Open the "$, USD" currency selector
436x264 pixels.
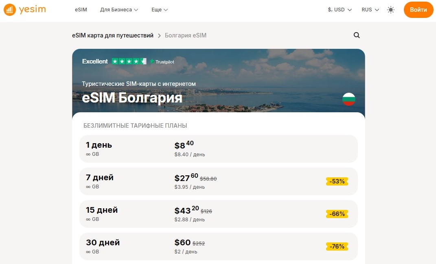click(x=339, y=9)
